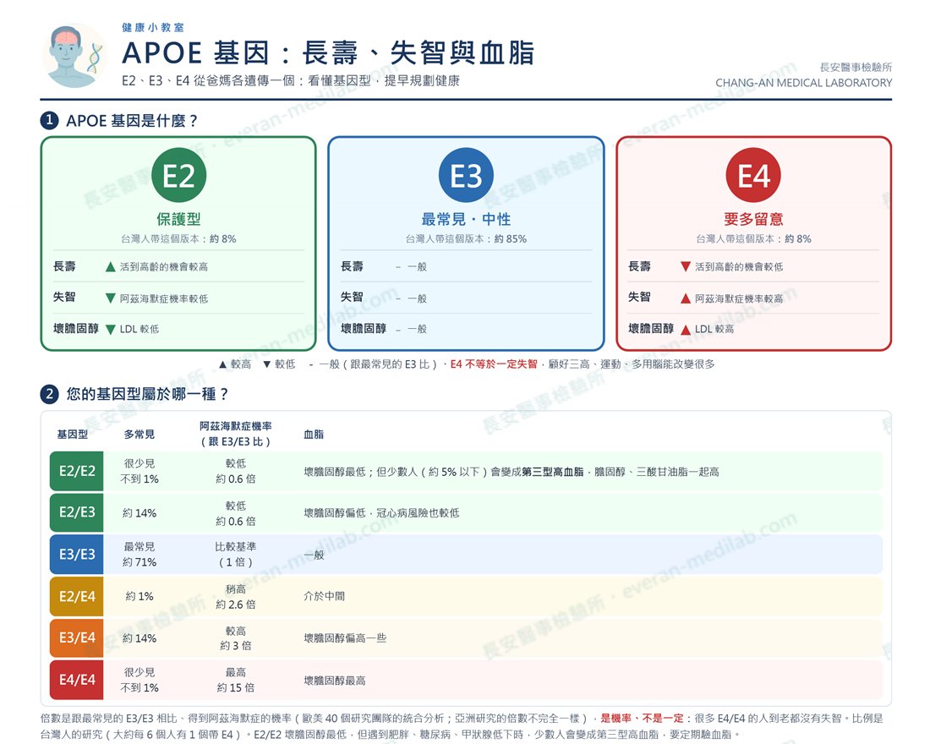
Task: Select the E3/E3 genotype label
Action: pyautogui.click(x=76, y=554)
